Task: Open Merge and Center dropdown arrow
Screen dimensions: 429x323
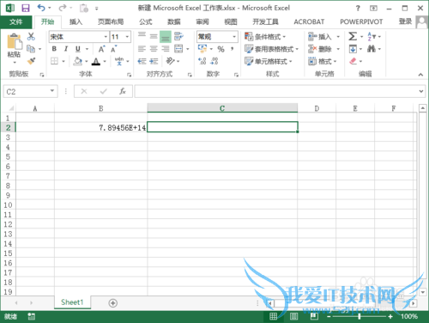Action: (x=188, y=49)
